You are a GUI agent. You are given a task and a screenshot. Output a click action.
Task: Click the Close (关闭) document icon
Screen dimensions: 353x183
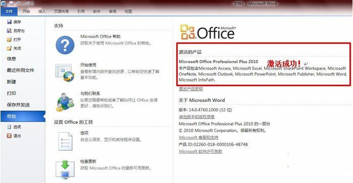click(9, 48)
